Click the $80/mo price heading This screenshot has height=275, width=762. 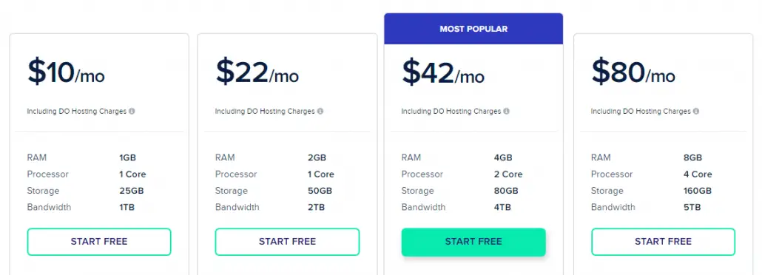click(x=633, y=72)
